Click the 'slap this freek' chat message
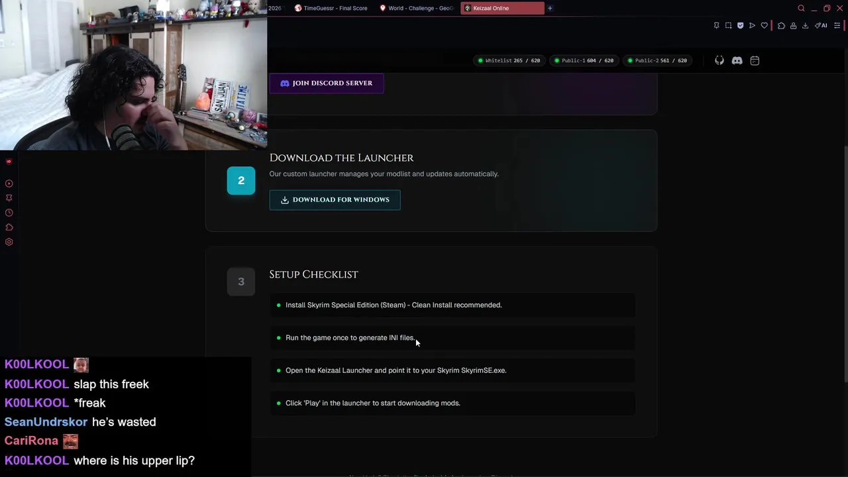Screen dimensions: 848x477 [x=111, y=384]
